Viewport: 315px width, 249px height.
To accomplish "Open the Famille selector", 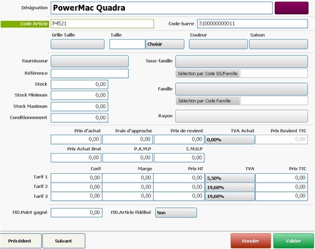I will [x=241, y=89].
